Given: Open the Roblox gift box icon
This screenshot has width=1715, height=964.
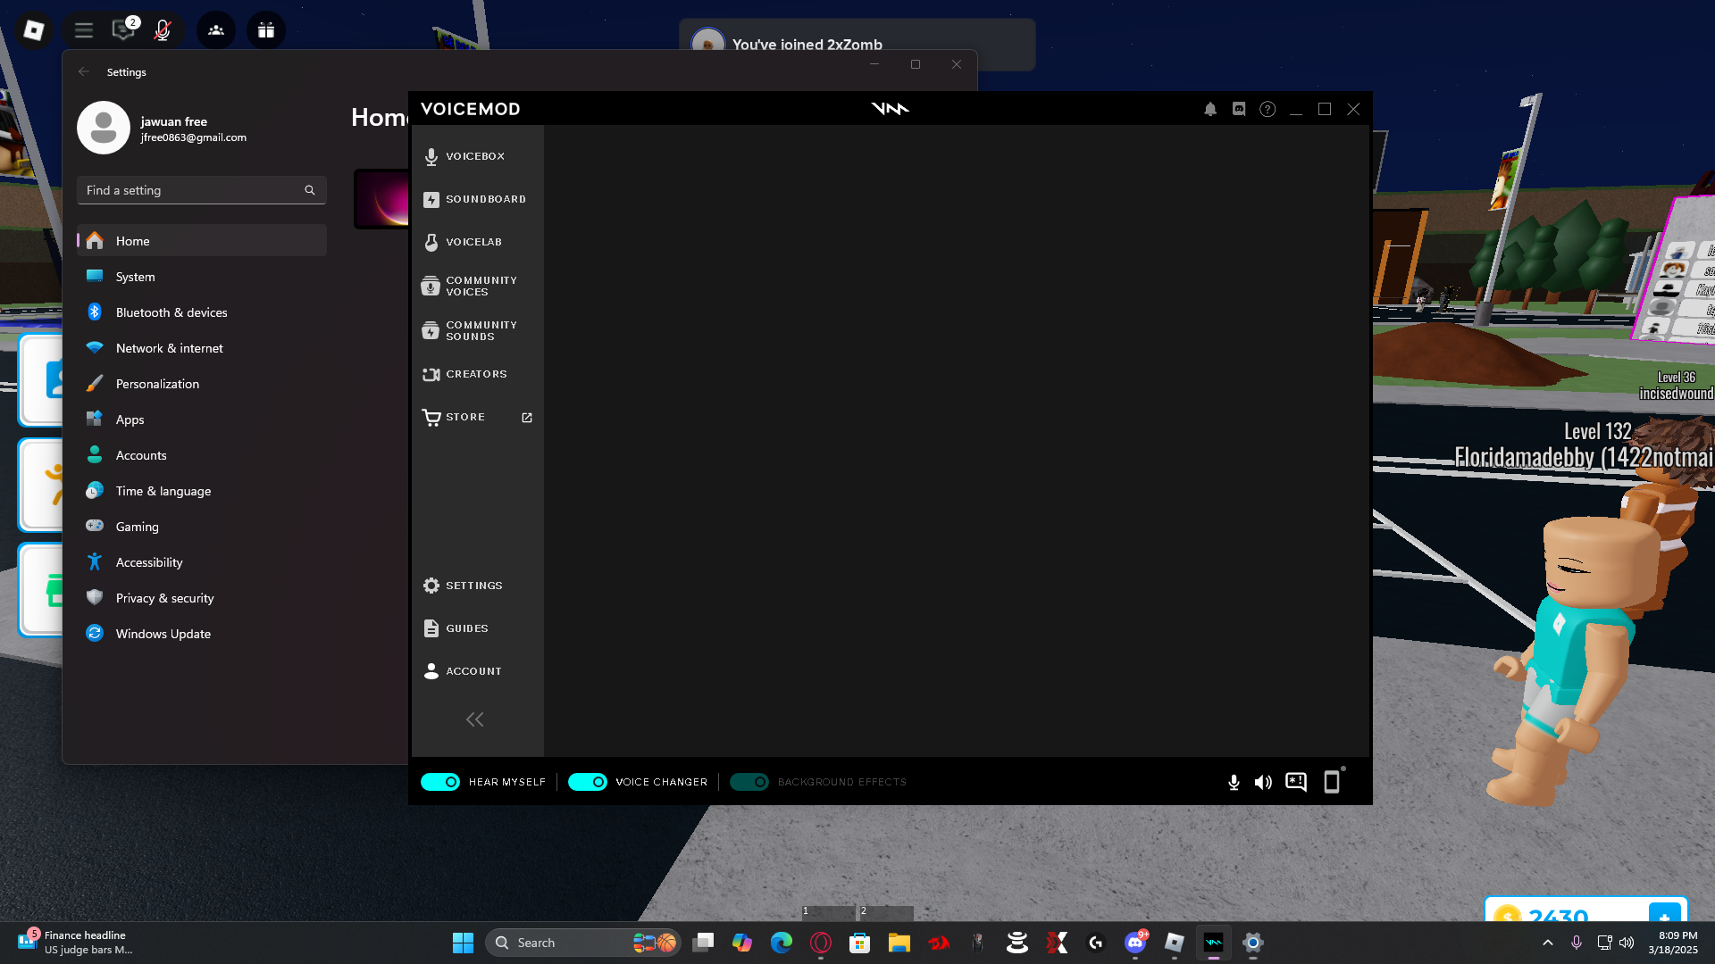Looking at the screenshot, I should point(266,30).
